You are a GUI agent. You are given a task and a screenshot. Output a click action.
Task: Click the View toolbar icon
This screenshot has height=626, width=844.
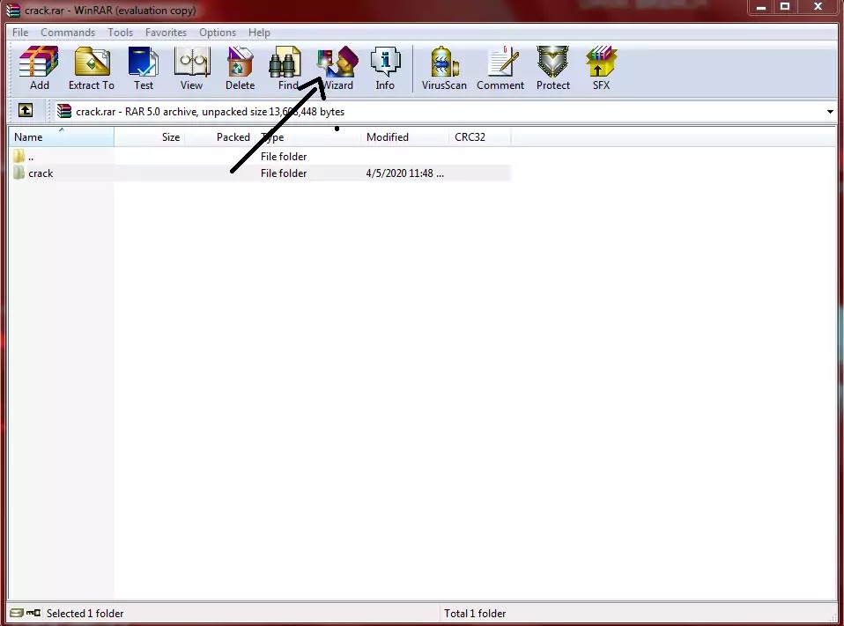[x=192, y=68]
